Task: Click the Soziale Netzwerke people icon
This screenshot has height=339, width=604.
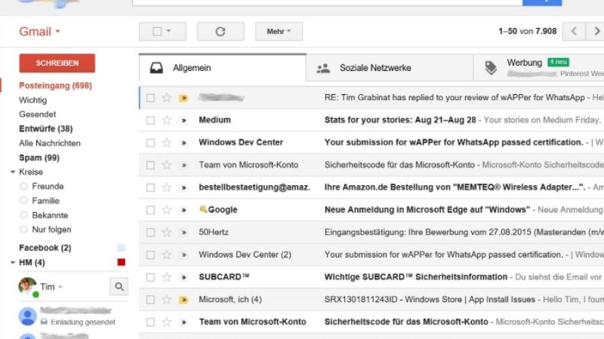Action: [x=323, y=69]
